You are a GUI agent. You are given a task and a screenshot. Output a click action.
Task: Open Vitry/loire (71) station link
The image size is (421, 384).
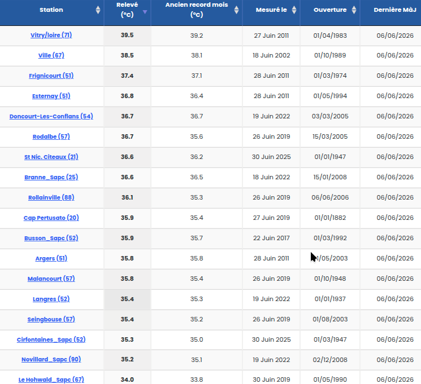[51, 35]
